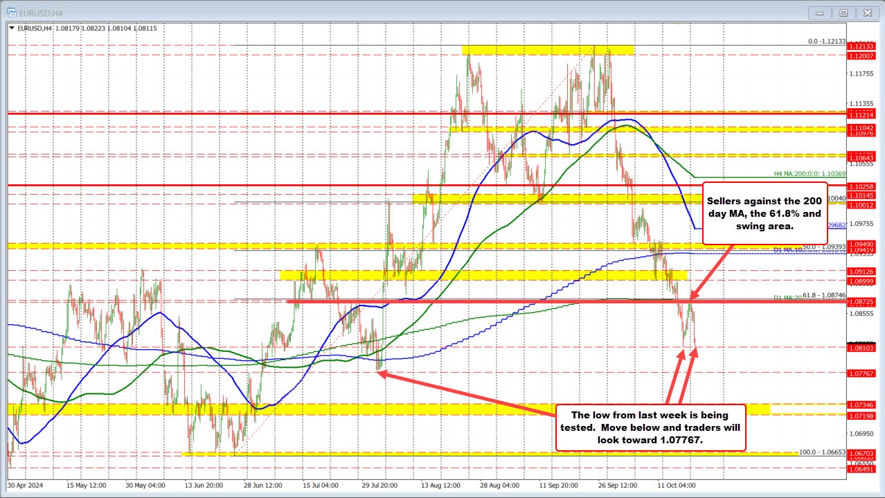Select the 1.08725 price label on right axis

point(862,303)
